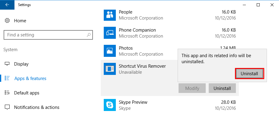Focus the Find a setting search box

(x=48, y=35)
